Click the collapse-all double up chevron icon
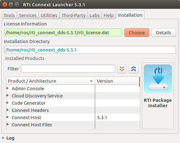 coord(134,69)
